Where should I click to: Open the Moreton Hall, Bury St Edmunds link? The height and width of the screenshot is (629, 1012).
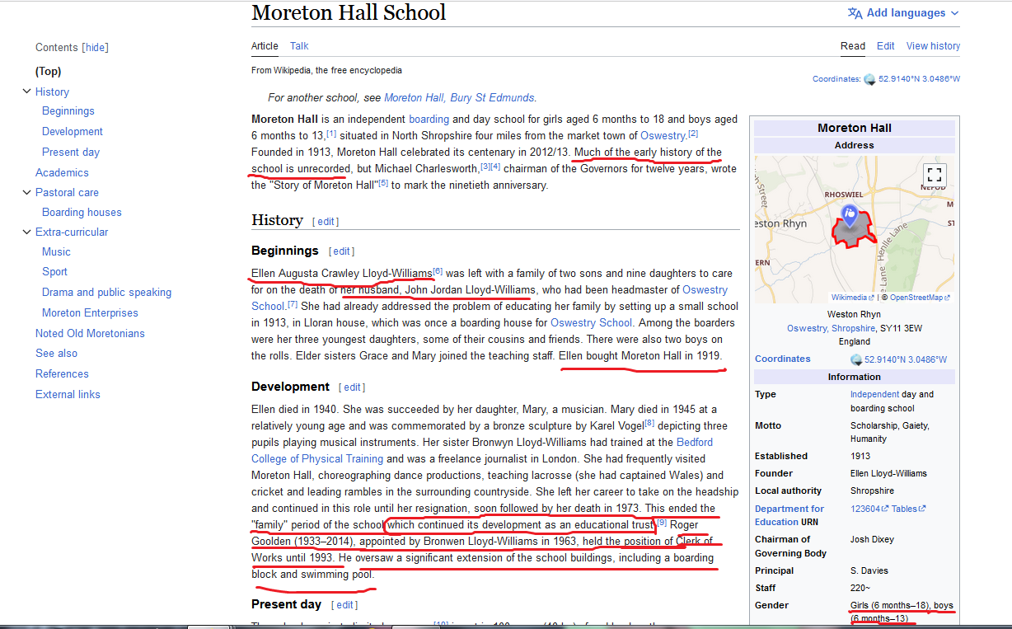(x=460, y=97)
